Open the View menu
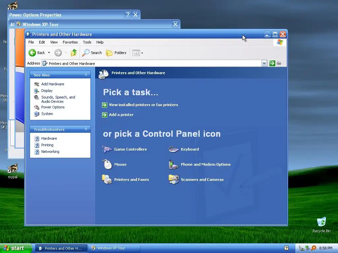Viewport: 338px width, 253px height. 54,42
